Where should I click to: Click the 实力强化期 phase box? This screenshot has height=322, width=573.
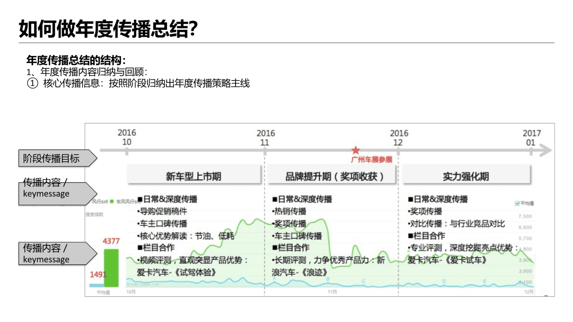pyautogui.click(x=466, y=176)
